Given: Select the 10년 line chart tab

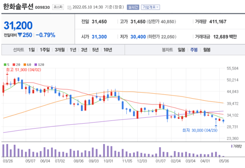Looking at the screenshot, I should (108, 50).
